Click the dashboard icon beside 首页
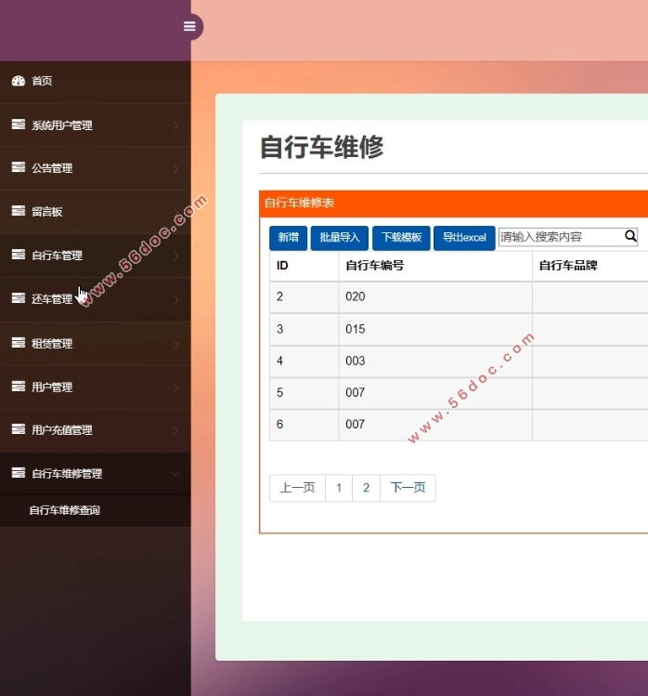This screenshot has height=696, width=648. tap(19, 81)
